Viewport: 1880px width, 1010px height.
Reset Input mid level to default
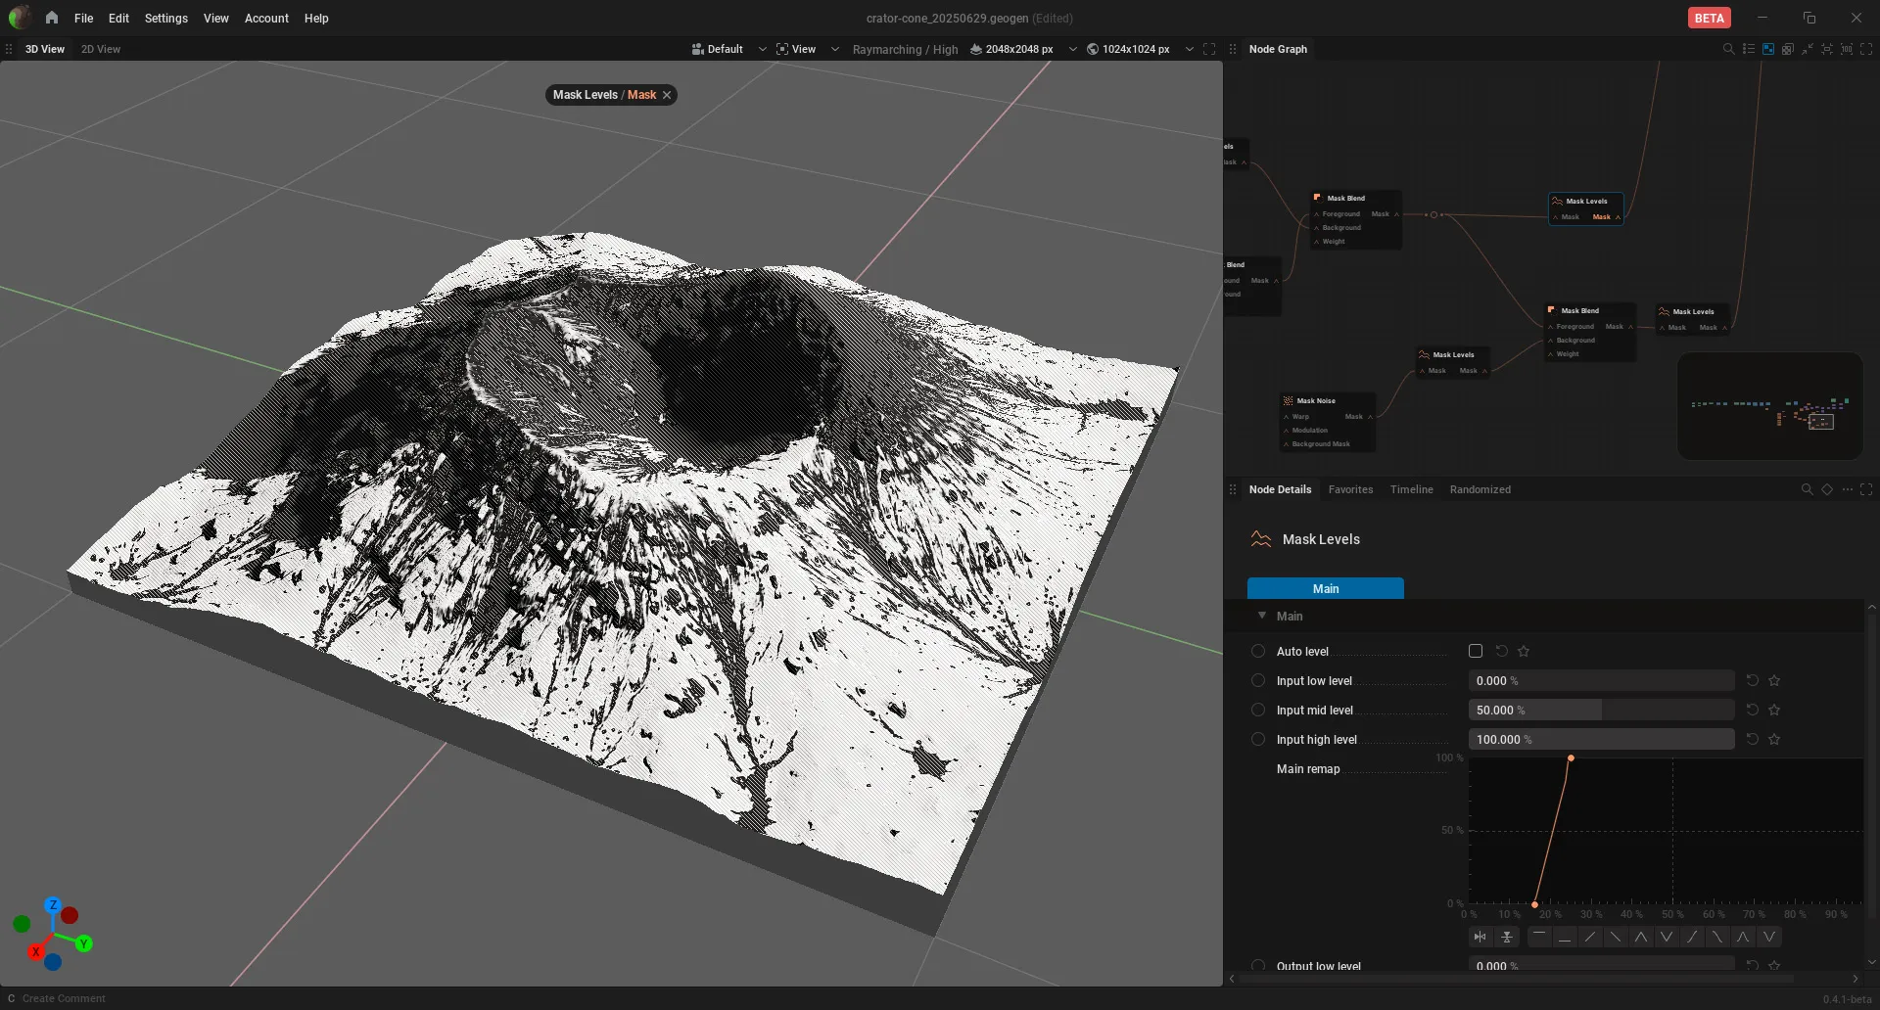coord(1753,710)
